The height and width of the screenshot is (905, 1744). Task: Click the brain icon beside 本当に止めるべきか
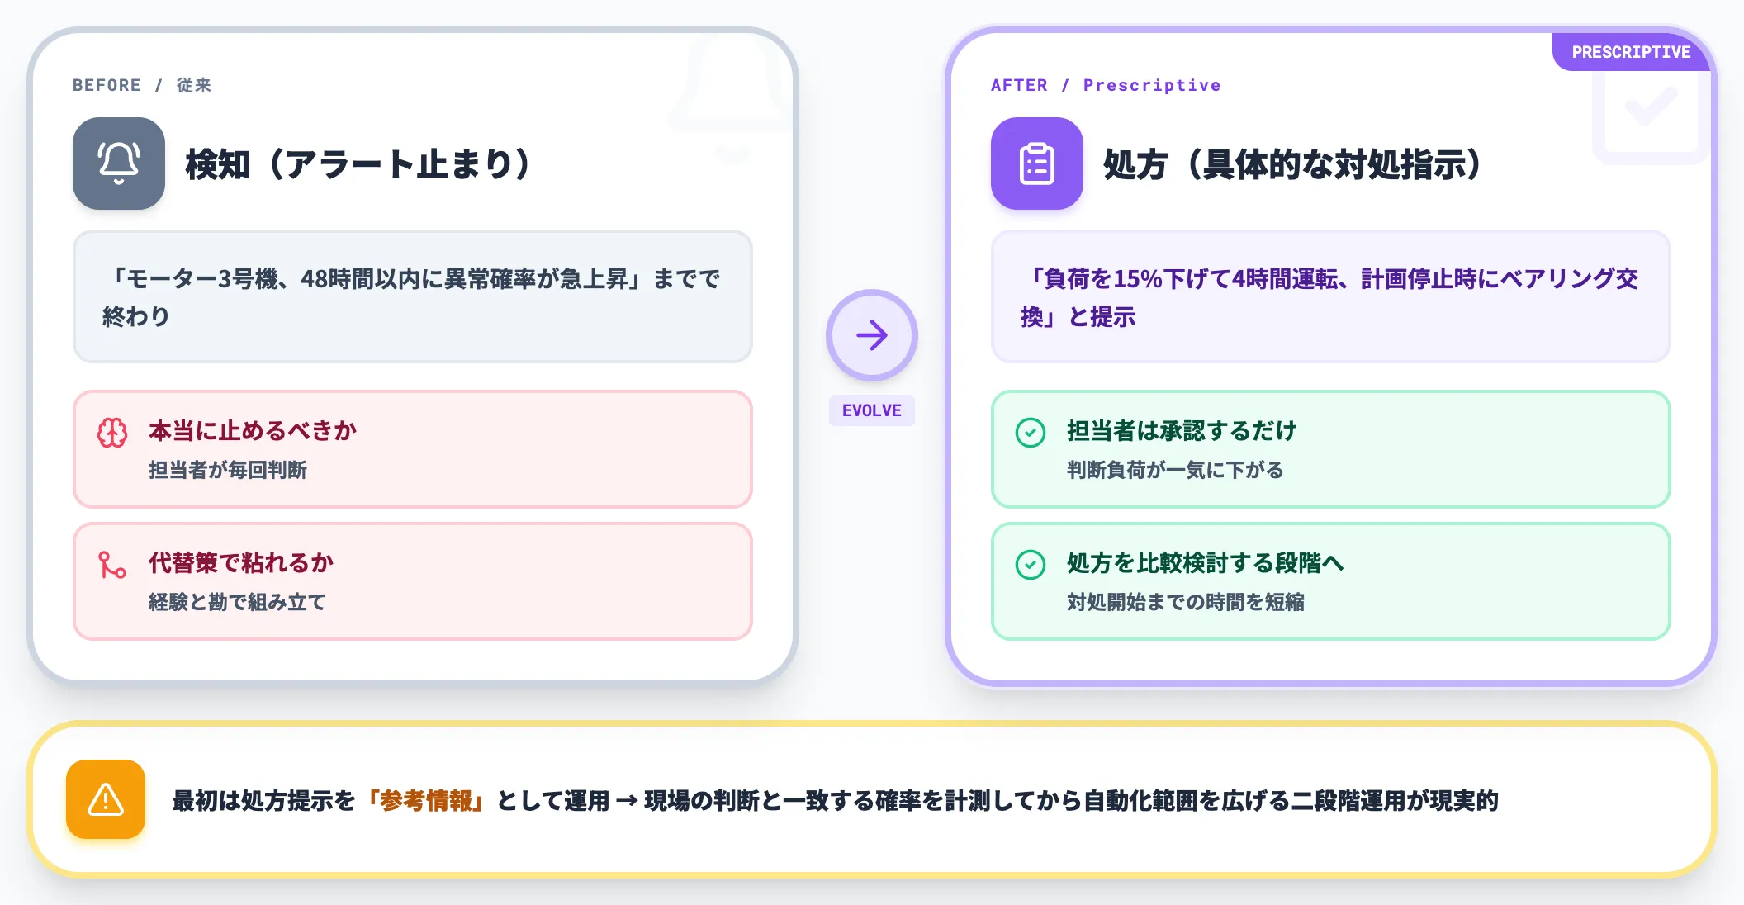coord(112,433)
